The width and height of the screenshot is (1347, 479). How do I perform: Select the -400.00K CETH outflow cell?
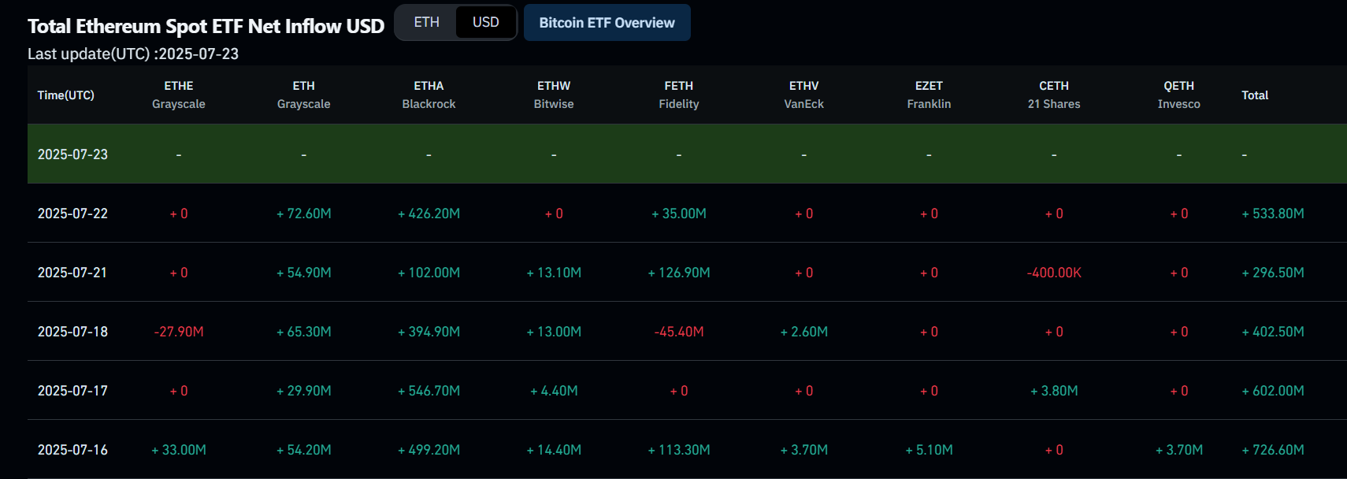(1054, 273)
